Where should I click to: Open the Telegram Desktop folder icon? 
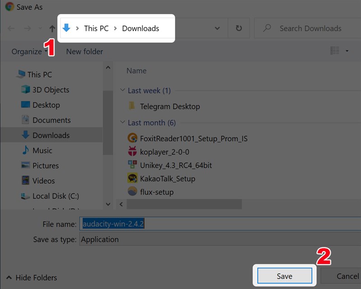click(x=132, y=106)
